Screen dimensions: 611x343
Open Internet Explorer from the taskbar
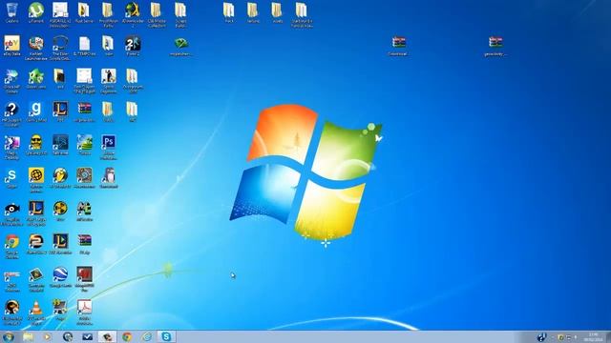(x=146, y=336)
